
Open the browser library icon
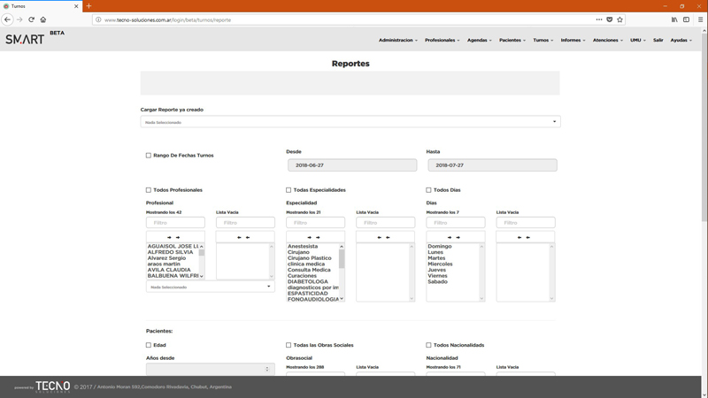pos(674,19)
